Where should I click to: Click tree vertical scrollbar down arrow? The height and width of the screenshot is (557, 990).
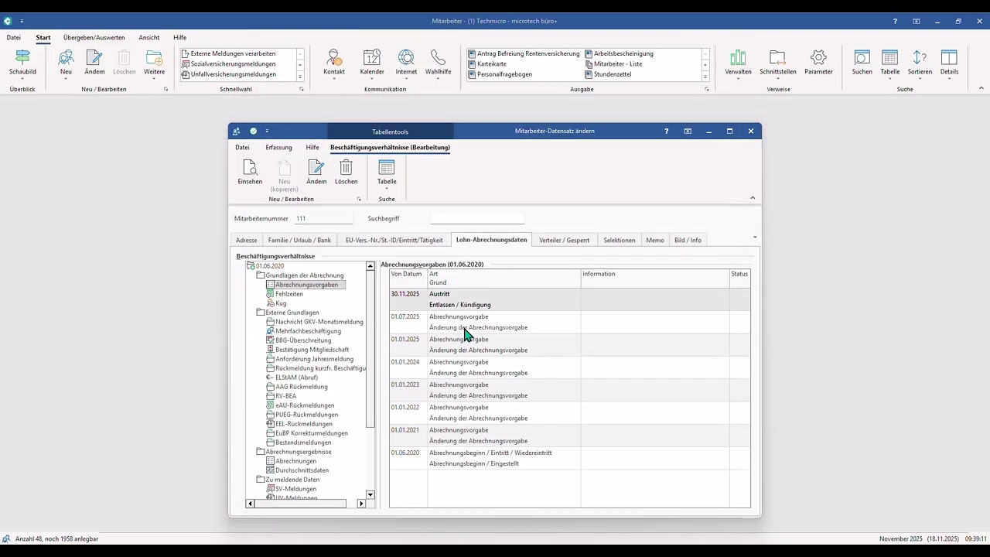[370, 494]
